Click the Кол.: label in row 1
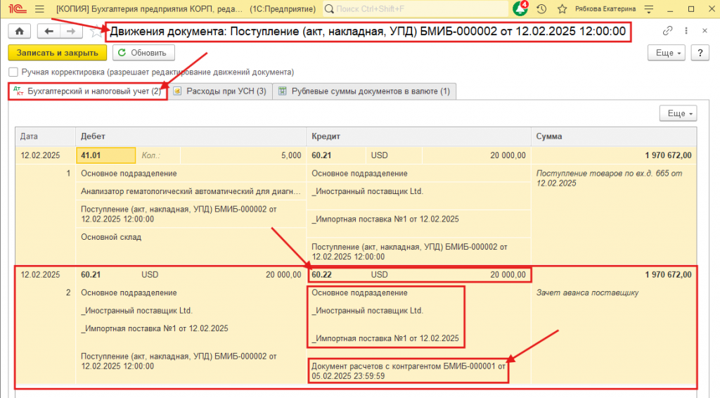 pyautogui.click(x=150, y=155)
